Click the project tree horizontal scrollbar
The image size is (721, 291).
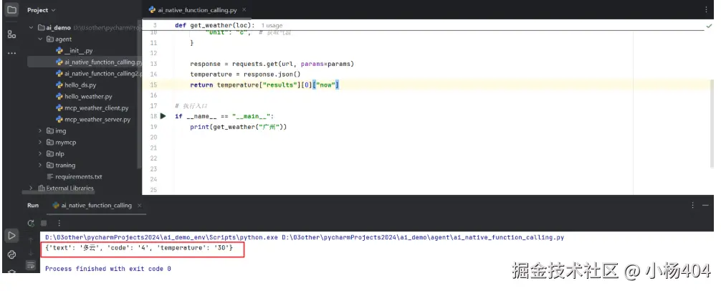tap(57, 193)
